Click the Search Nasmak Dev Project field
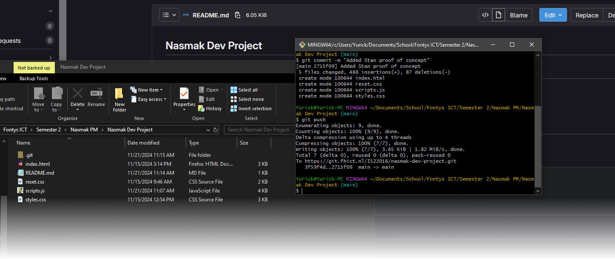This screenshot has height=259, width=615. [258, 130]
